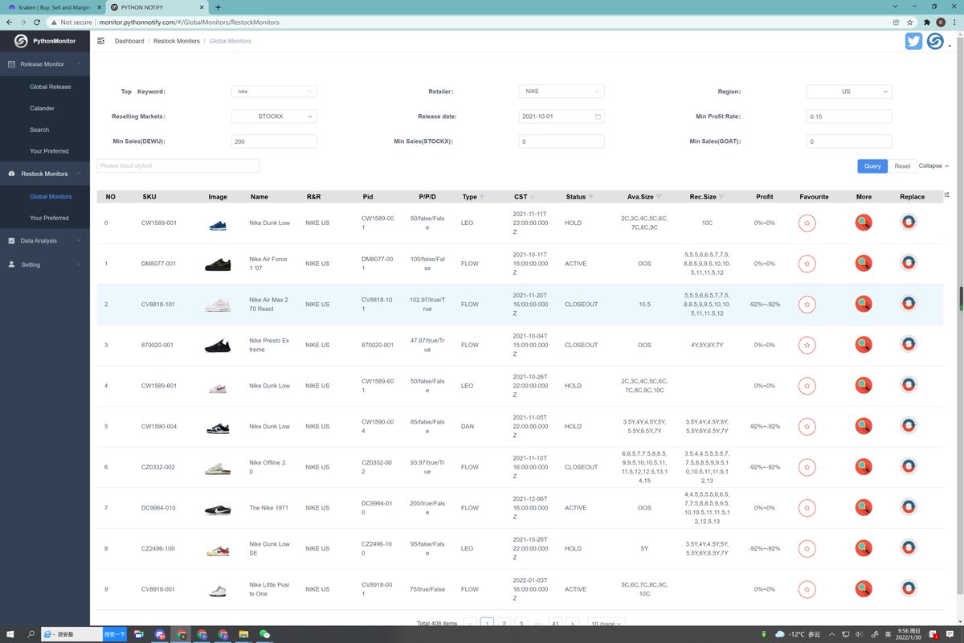This screenshot has height=643, width=964.
Task: Toggle the sidebar hamburger icon
Action: coord(100,41)
